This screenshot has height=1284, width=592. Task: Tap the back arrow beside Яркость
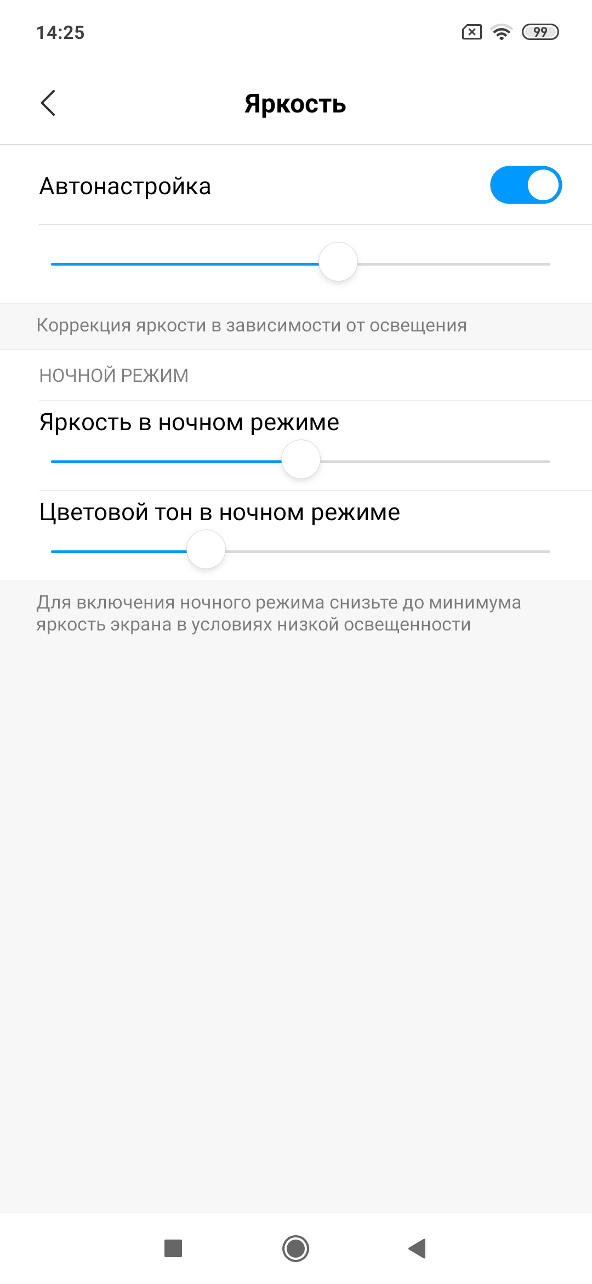tap(48, 103)
